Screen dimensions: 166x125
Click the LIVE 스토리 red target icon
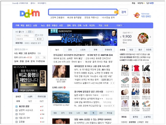click(64, 87)
